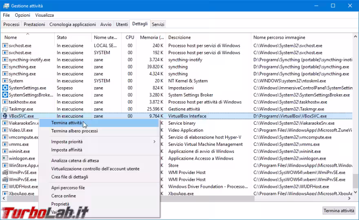Select the Taskmgr.exe row name
Viewport: 359px width, 220px height.
coord(21,109)
